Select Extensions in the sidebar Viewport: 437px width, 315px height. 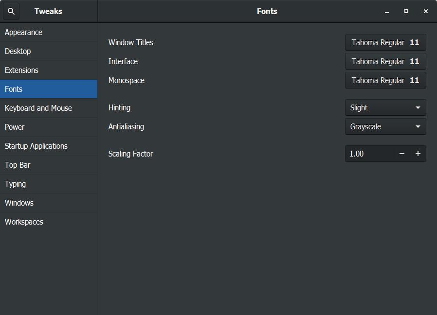[22, 70]
